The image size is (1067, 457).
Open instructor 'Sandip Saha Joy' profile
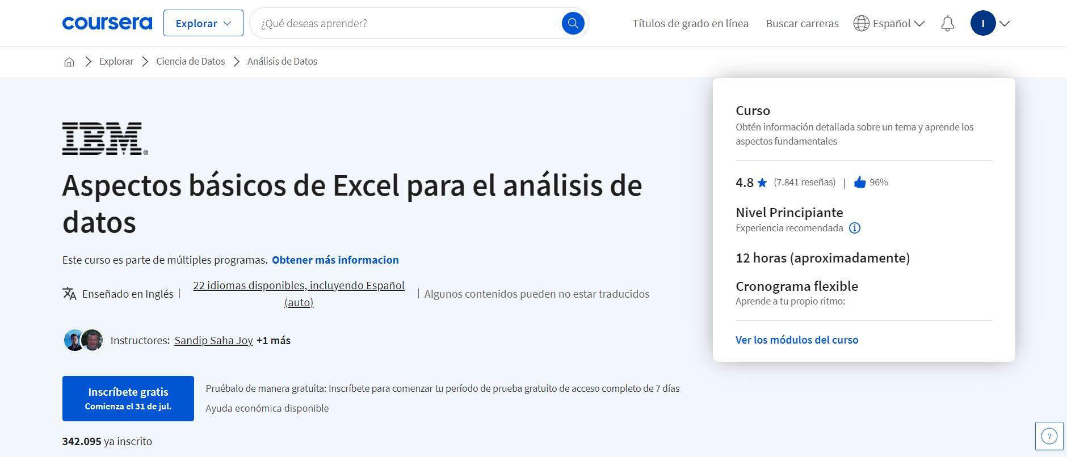(213, 340)
